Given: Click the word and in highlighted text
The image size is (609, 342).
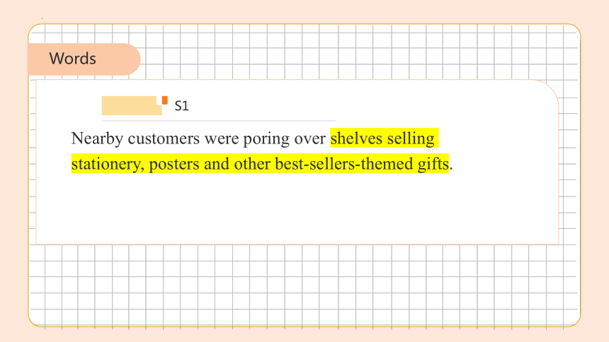Looking at the screenshot, I should 217,164.
